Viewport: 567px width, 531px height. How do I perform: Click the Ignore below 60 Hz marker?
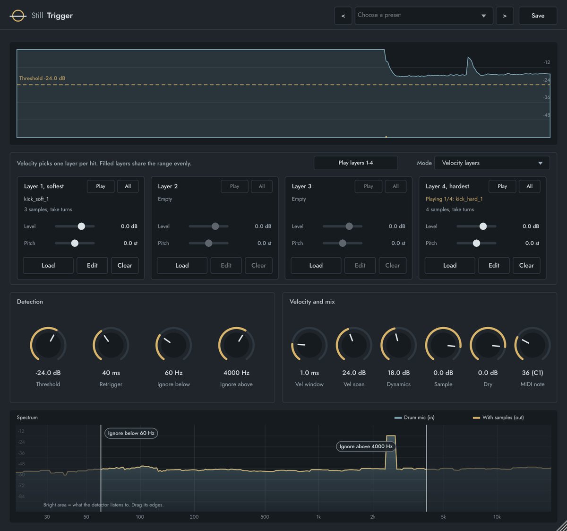131,433
